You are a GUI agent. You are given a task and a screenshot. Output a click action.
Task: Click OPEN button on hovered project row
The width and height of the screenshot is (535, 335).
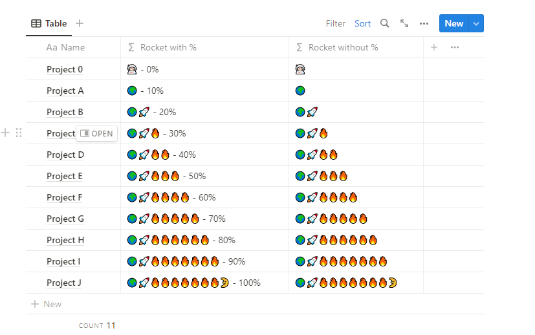(96, 134)
